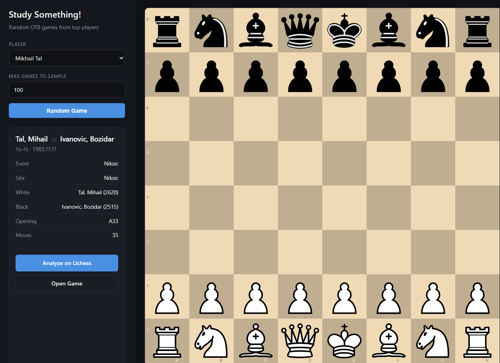Select the black bishop on f8
Image resolution: width=500 pixels, height=363 pixels.
[x=389, y=30]
